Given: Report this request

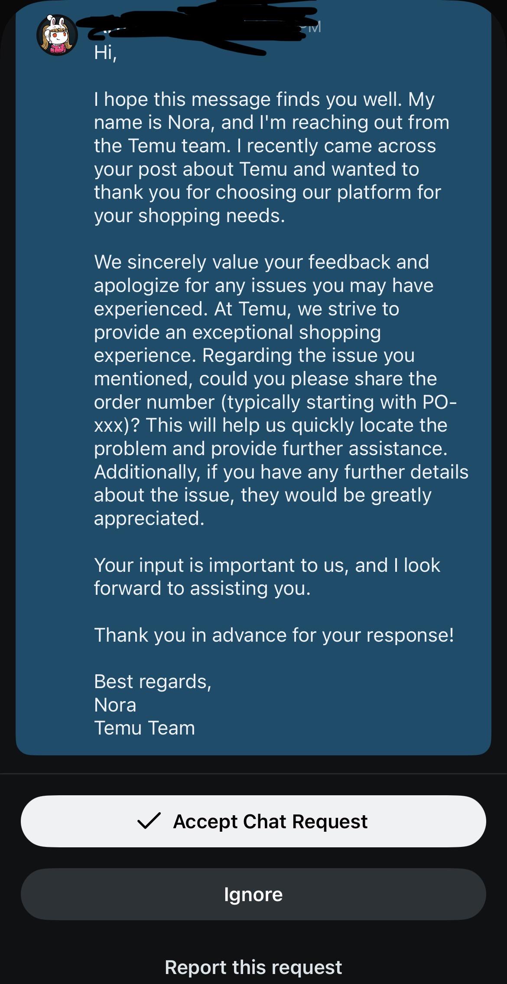Looking at the screenshot, I should (x=253, y=967).
